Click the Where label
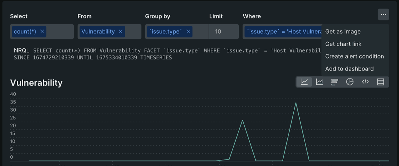 (252, 16)
